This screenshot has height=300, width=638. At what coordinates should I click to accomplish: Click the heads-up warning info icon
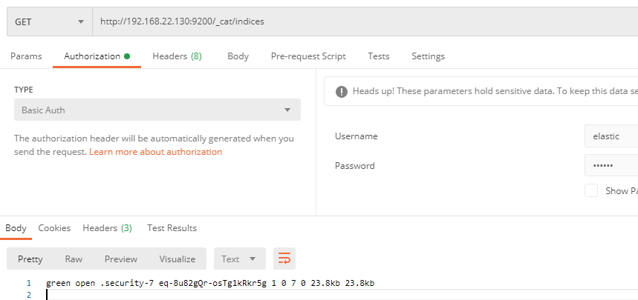coord(342,91)
